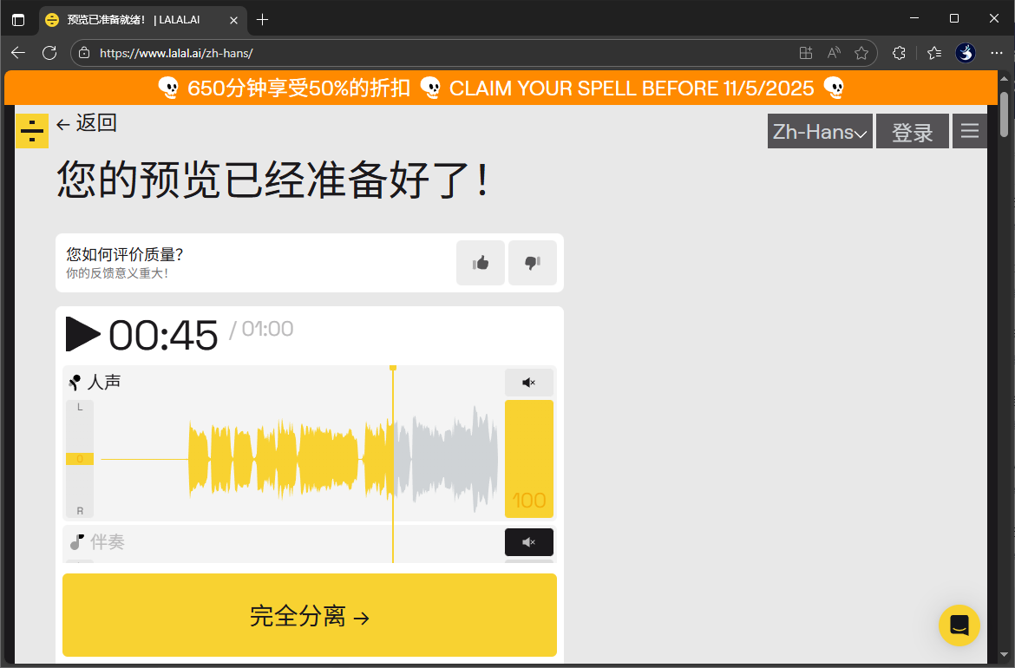Screen dimensions: 1015x668
Task: Click the music note icon beside 伴奏
Action: pos(75,541)
